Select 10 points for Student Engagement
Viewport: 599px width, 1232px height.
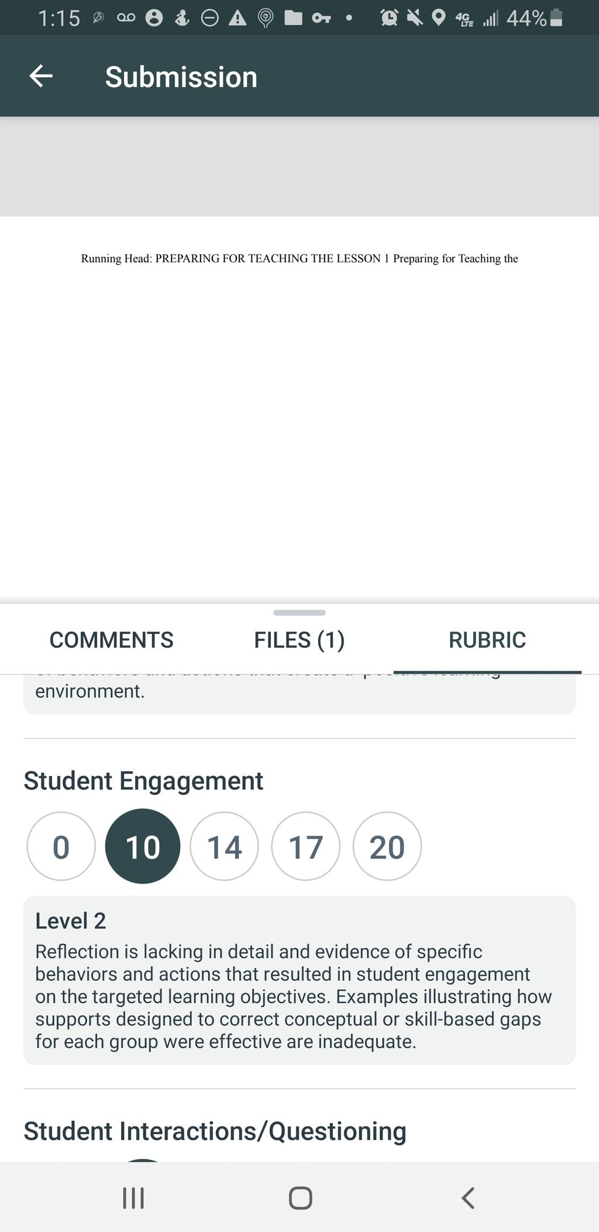pos(143,846)
